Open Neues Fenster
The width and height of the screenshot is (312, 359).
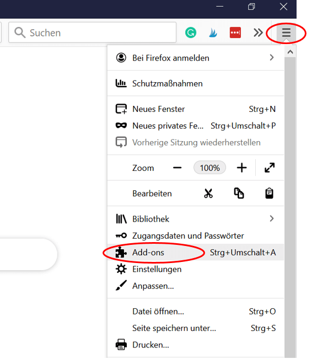196,109
